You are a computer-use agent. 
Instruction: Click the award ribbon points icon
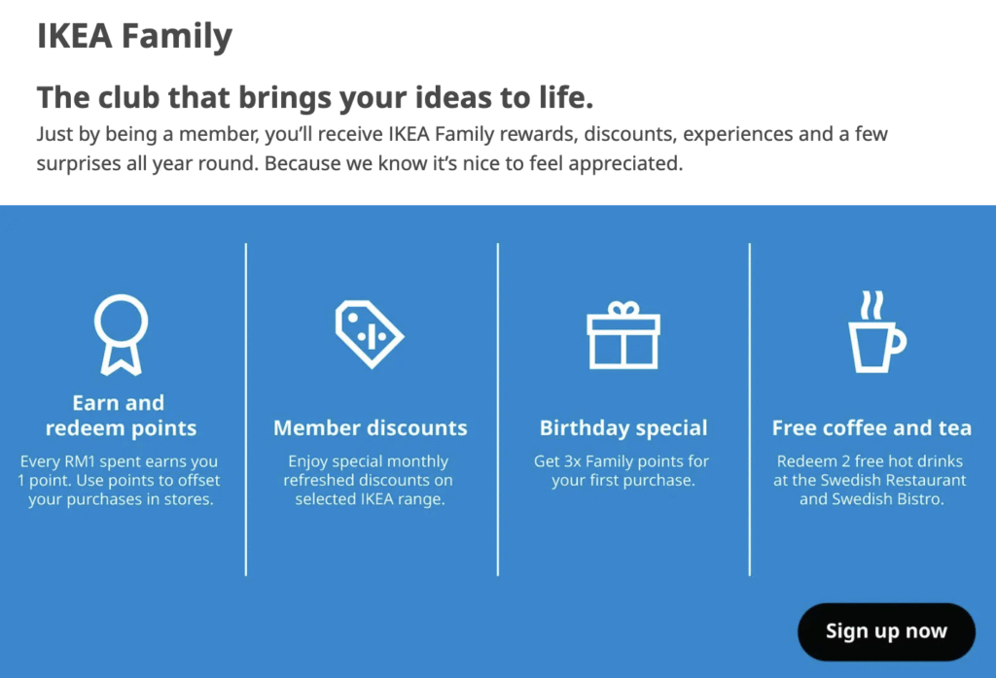tap(121, 333)
